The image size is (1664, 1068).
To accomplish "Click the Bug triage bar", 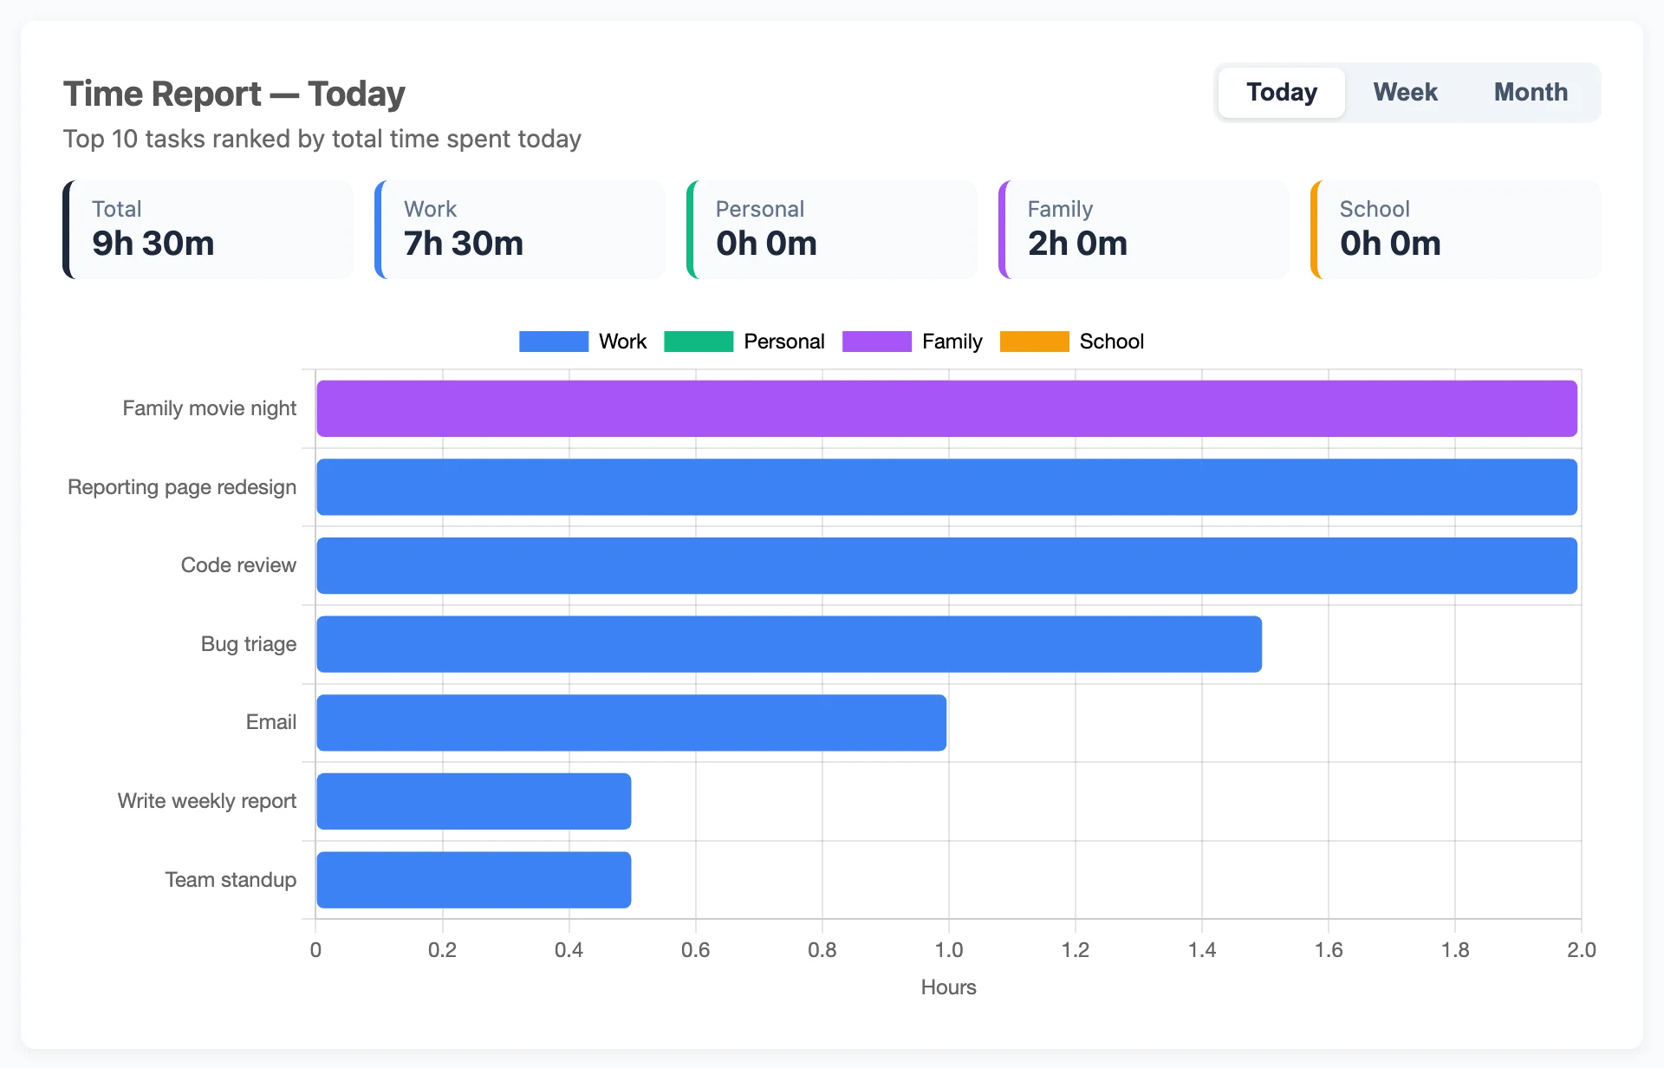I will (x=789, y=644).
